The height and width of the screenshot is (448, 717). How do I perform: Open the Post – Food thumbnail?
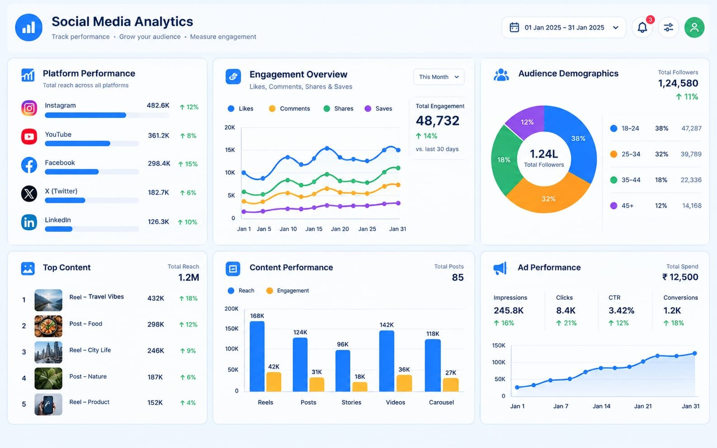coord(48,326)
